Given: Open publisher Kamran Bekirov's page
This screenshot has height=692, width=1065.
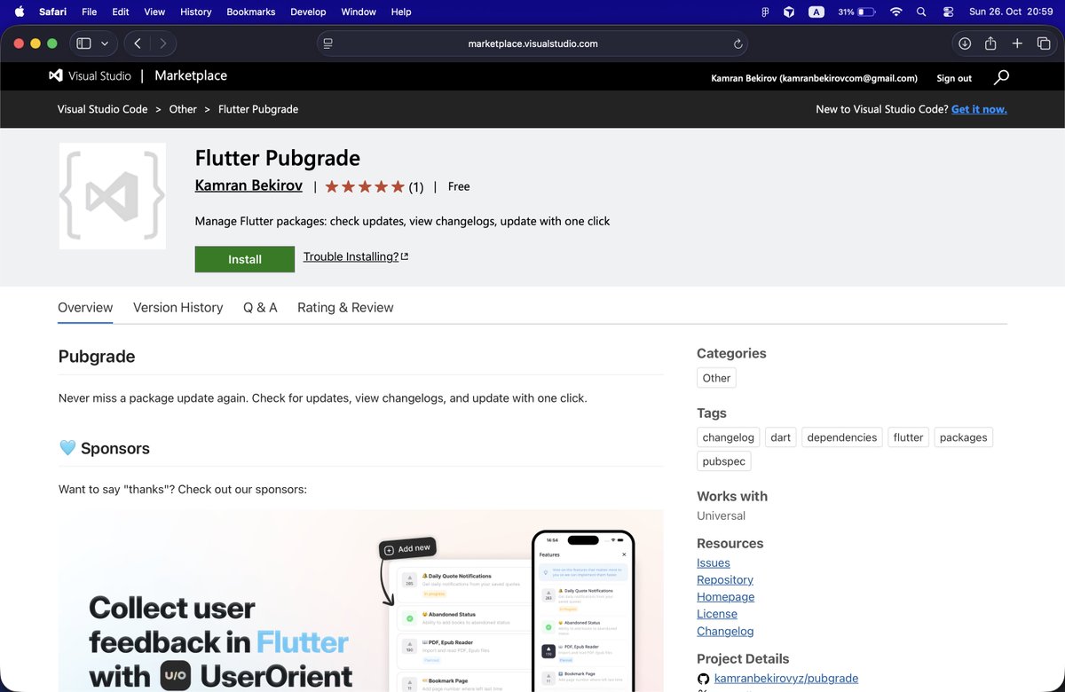Looking at the screenshot, I should (248, 186).
